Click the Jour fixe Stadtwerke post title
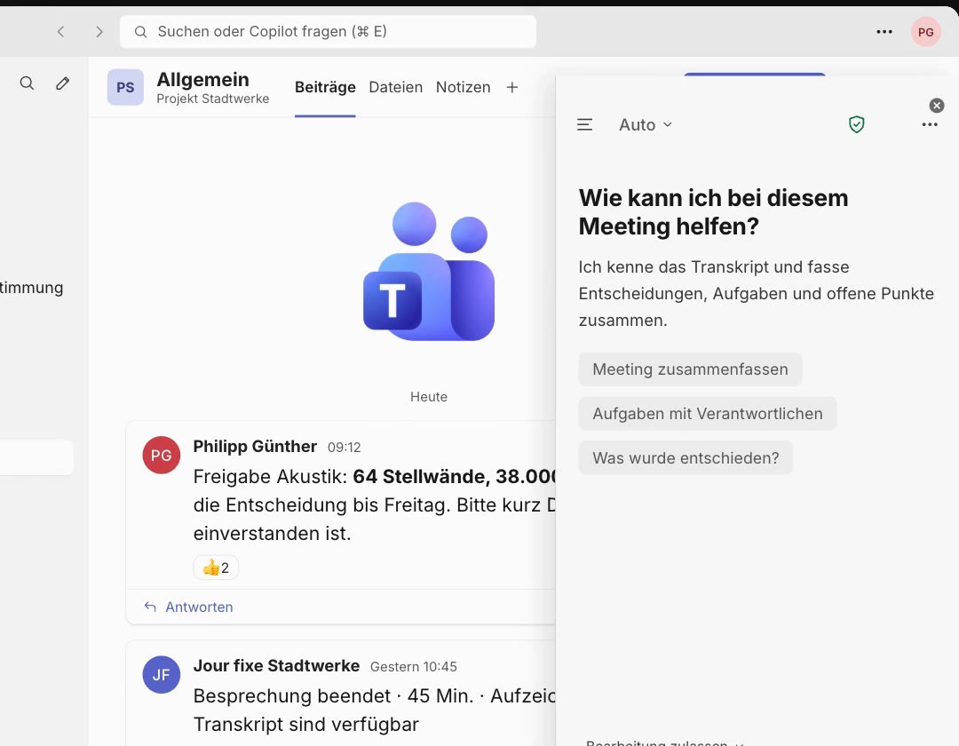Image resolution: width=959 pixels, height=746 pixels. coord(276,666)
